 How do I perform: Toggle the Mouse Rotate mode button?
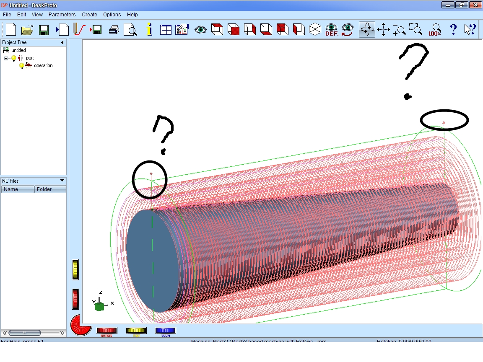pos(367,30)
